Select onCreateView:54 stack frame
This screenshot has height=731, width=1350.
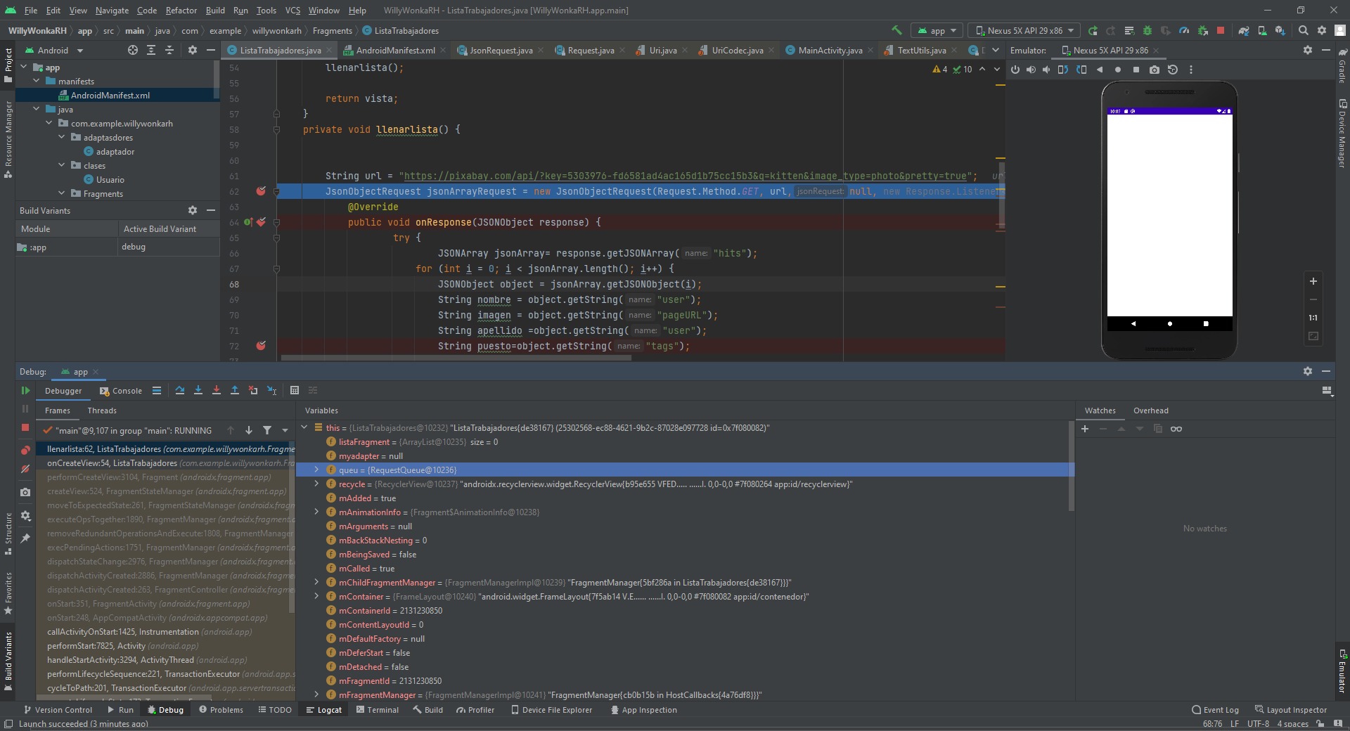(166, 463)
